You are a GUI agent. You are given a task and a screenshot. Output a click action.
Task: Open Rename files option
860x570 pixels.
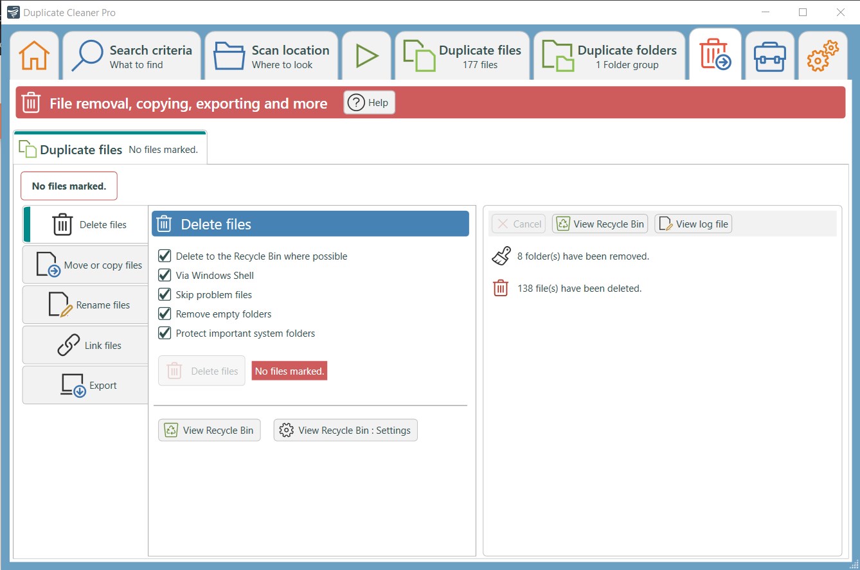tap(85, 305)
